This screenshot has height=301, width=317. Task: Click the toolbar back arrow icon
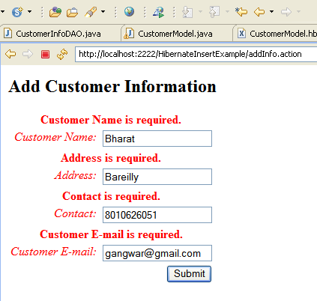tap(259, 12)
